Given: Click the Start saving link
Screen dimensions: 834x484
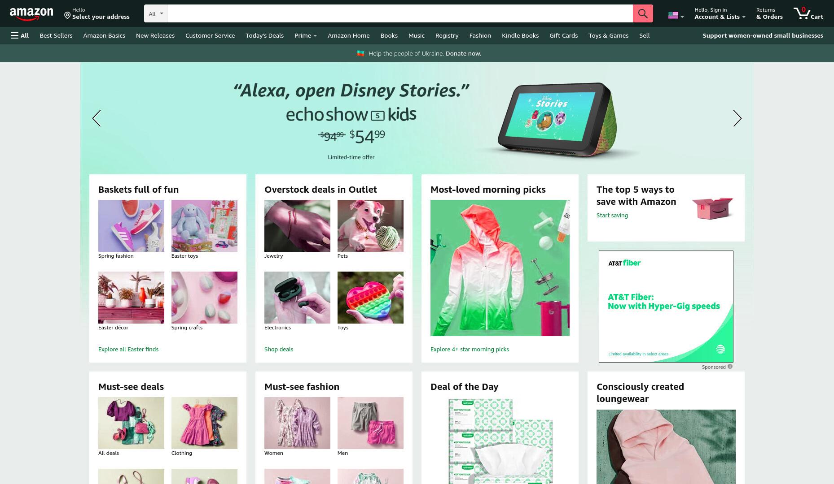Looking at the screenshot, I should click(x=612, y=215).
